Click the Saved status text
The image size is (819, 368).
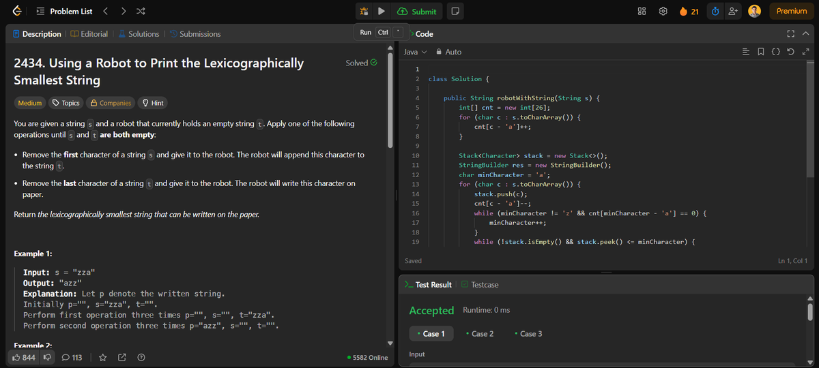pyautogui.click(x=413, y=260)
